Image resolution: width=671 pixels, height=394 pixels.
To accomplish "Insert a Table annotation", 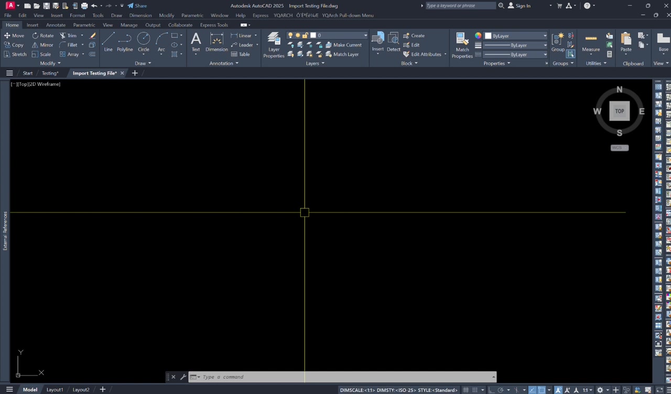I will tap(241, 54).
